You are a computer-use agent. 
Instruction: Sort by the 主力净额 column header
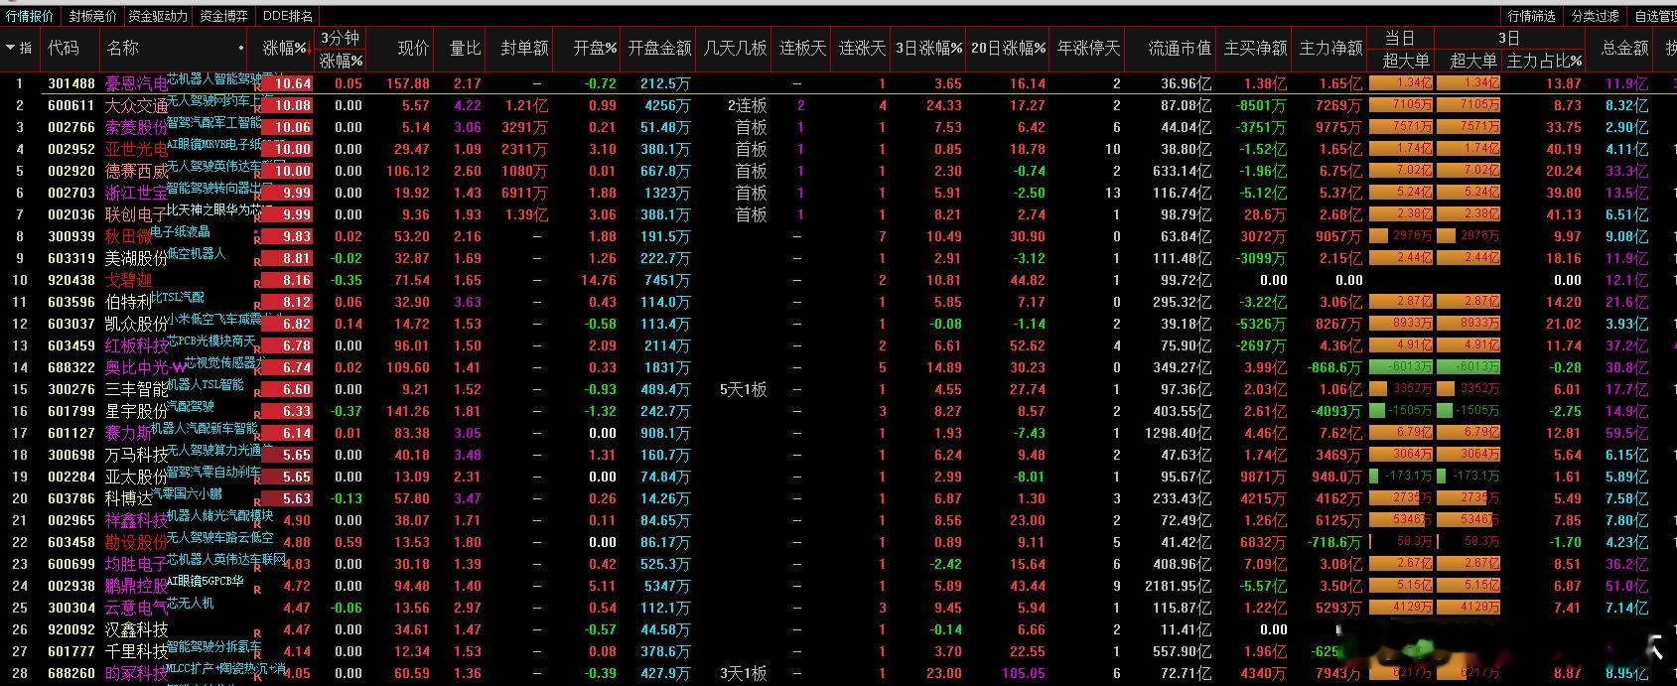[x=1330, y=48]
